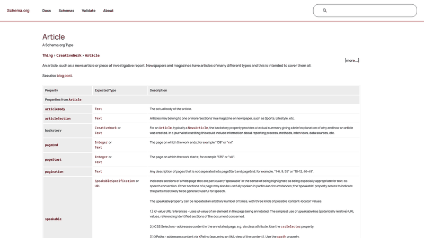Open the articleSection property

pyautogui.click(x=58, y=118)
